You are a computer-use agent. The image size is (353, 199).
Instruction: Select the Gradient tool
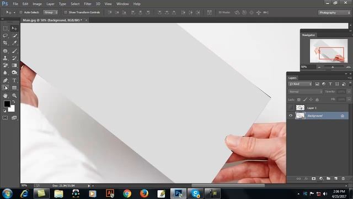14,65
